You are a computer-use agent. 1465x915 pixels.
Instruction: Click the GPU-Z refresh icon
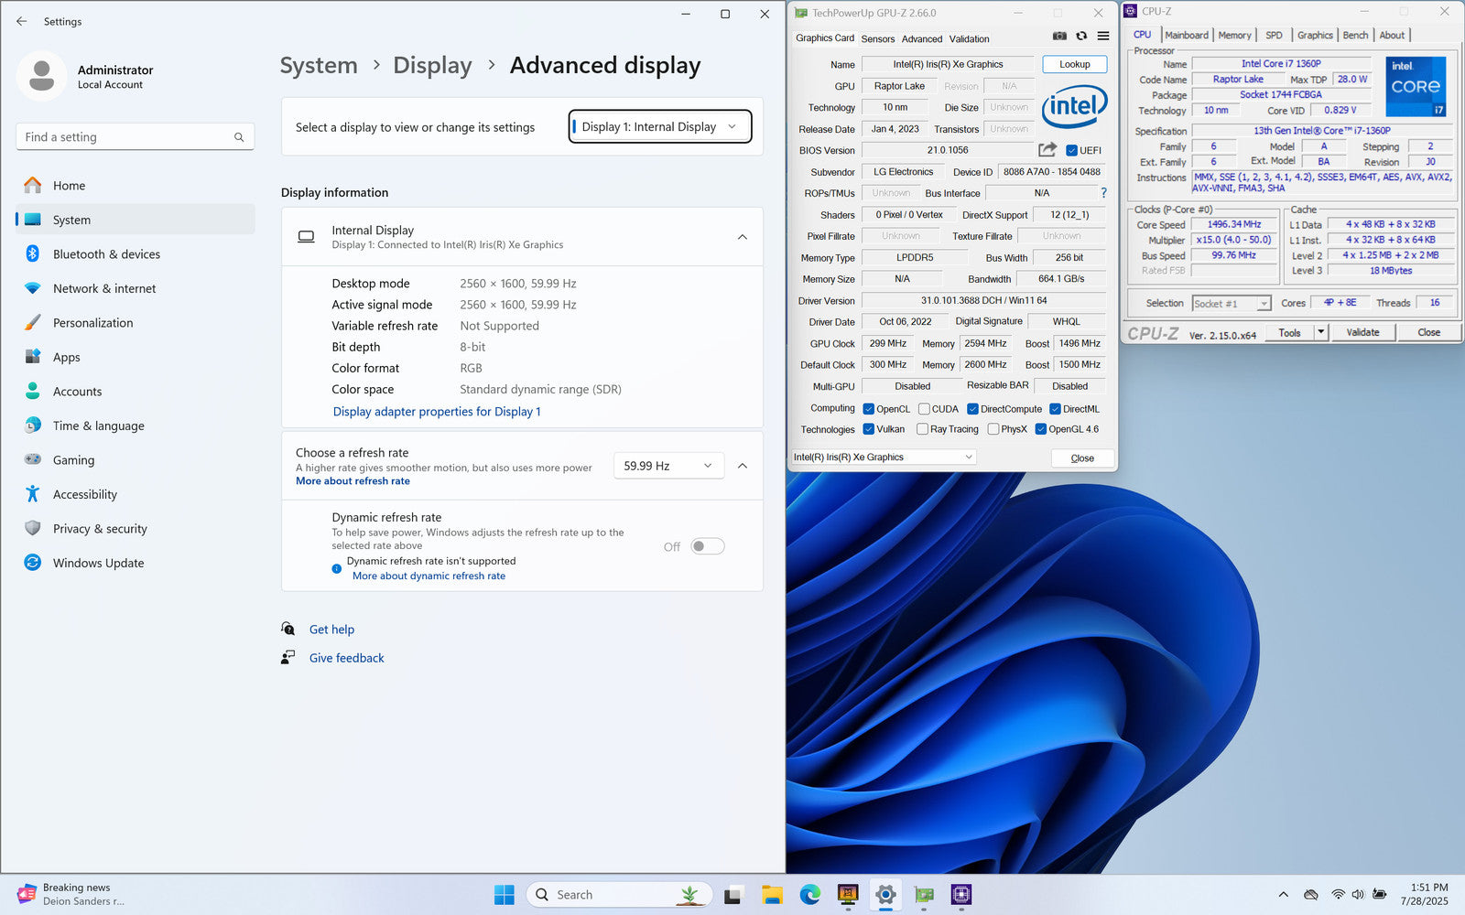(x=1081, y=37)
